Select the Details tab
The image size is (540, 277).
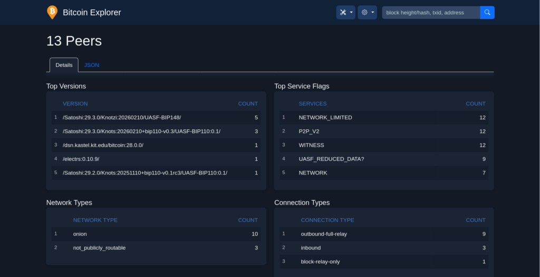coord(64,65)
